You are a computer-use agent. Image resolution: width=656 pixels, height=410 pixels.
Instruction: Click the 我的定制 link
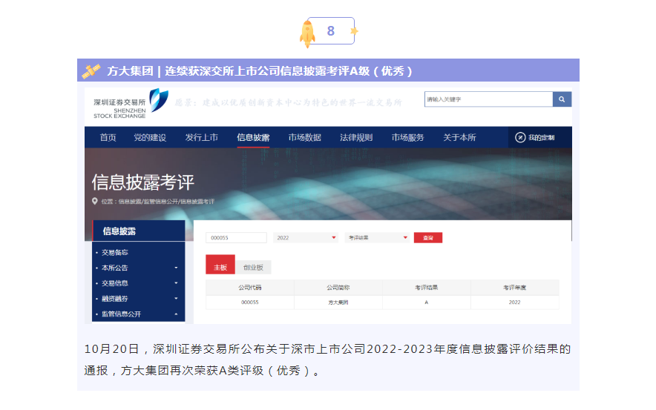[542, 137]
